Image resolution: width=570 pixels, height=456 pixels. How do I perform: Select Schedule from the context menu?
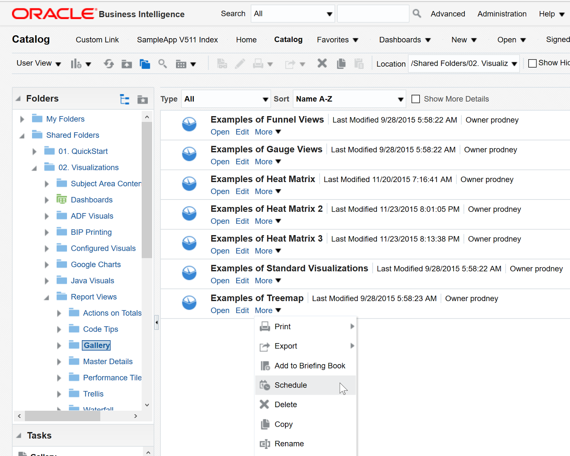(290, 385)
